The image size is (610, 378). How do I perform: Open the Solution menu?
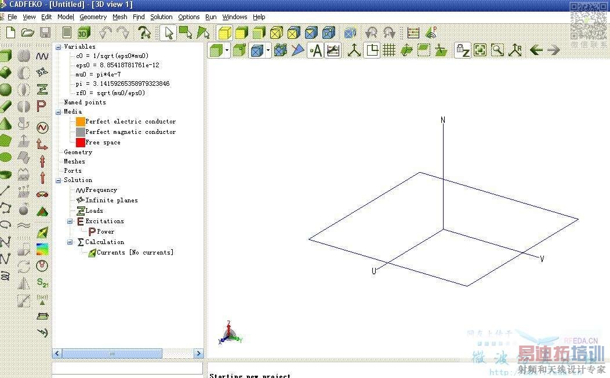pyautogui.click(x=161, y=17)
